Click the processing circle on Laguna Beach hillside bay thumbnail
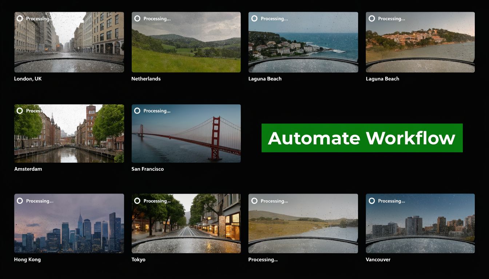This screenshot has width=489, height=279. 371,19
